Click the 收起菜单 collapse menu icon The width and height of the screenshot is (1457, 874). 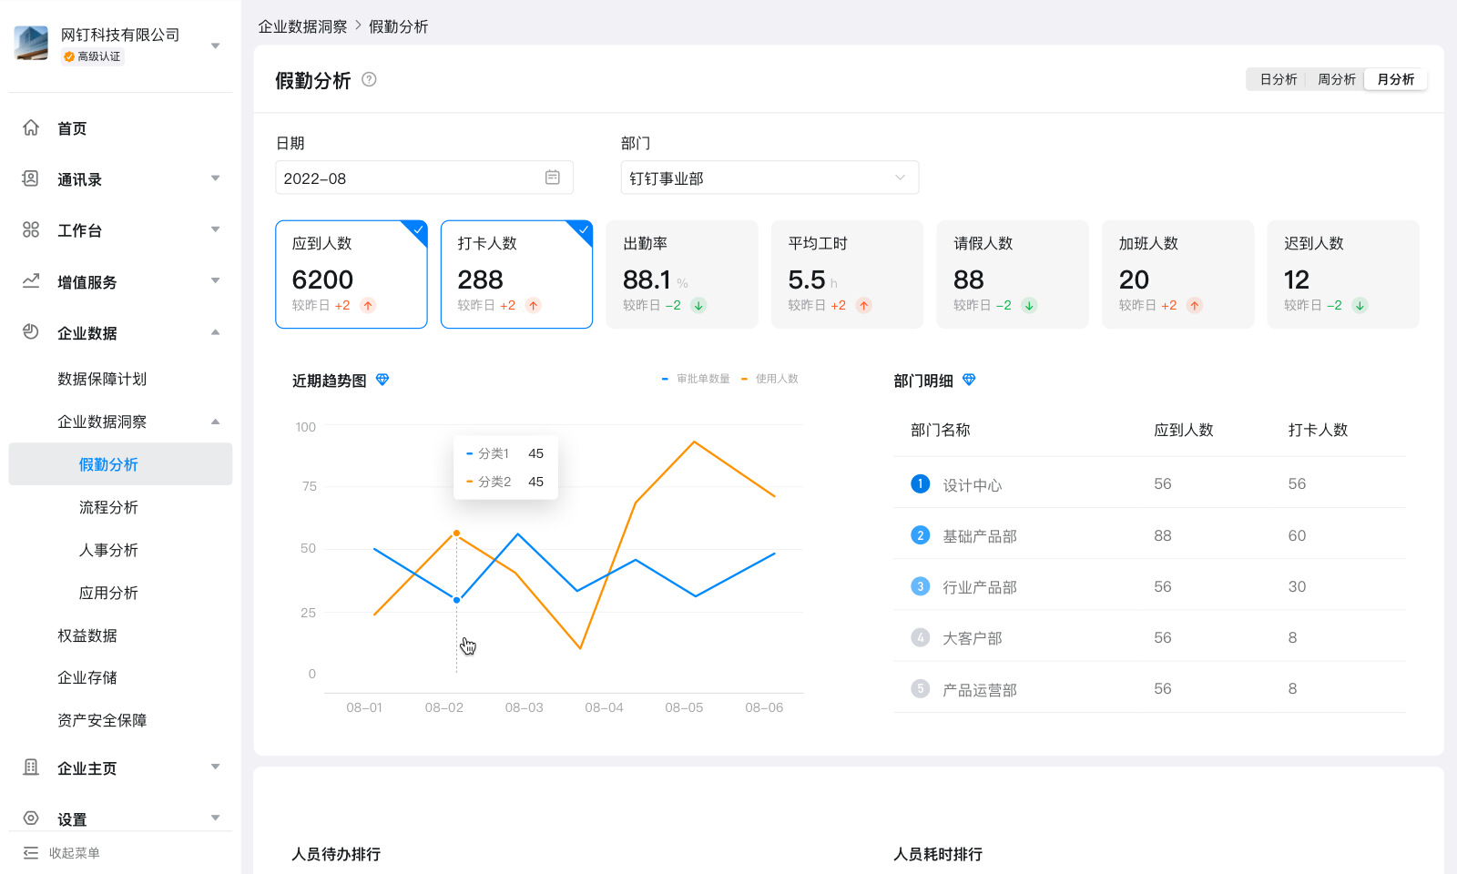[x=31, y=853]
